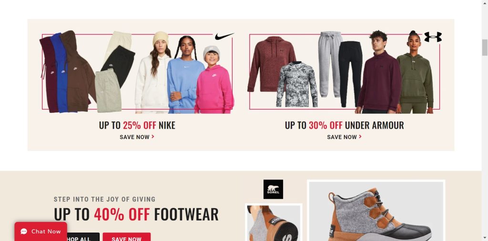This screenshot has height=241, width=488.
Task: Click the chat bubble icon
Action: tap(24, 231)
